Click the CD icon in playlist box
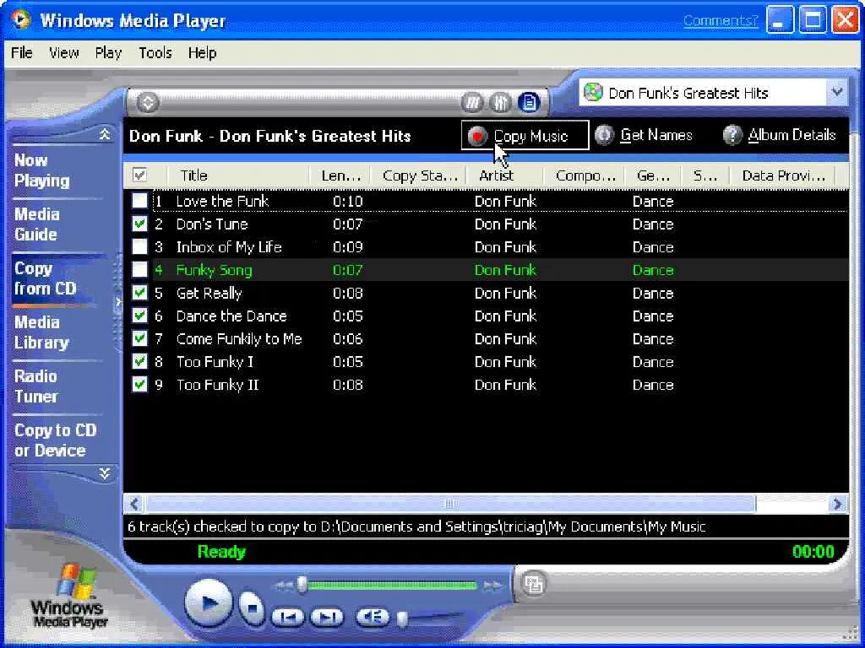The image size is (865, 648). click(593, 92)
